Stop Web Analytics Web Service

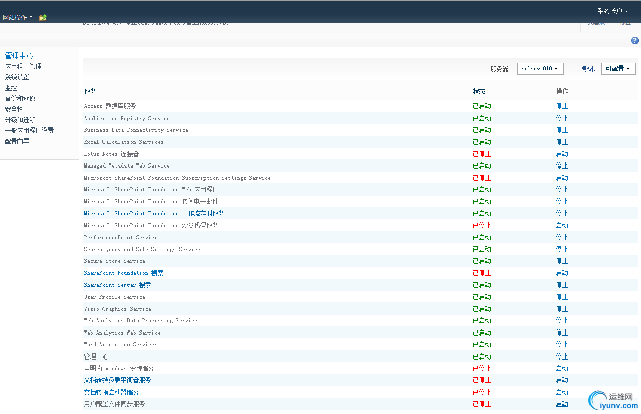(561, 333)
